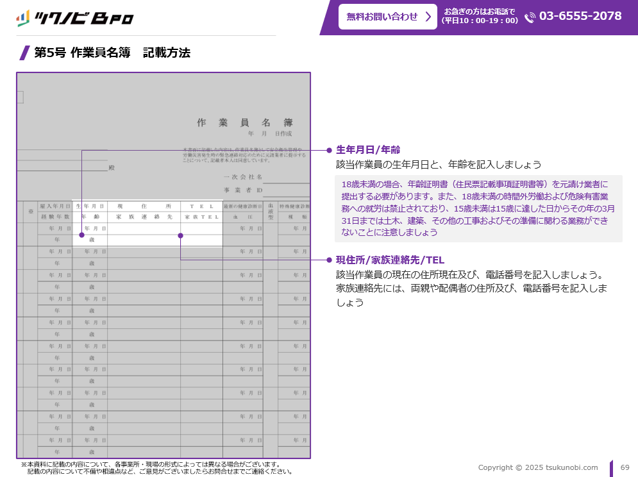Viewport: 638px width, 477px height.
Task: Click the 年 月 日作成 date line
Action: tap(270, 133)
